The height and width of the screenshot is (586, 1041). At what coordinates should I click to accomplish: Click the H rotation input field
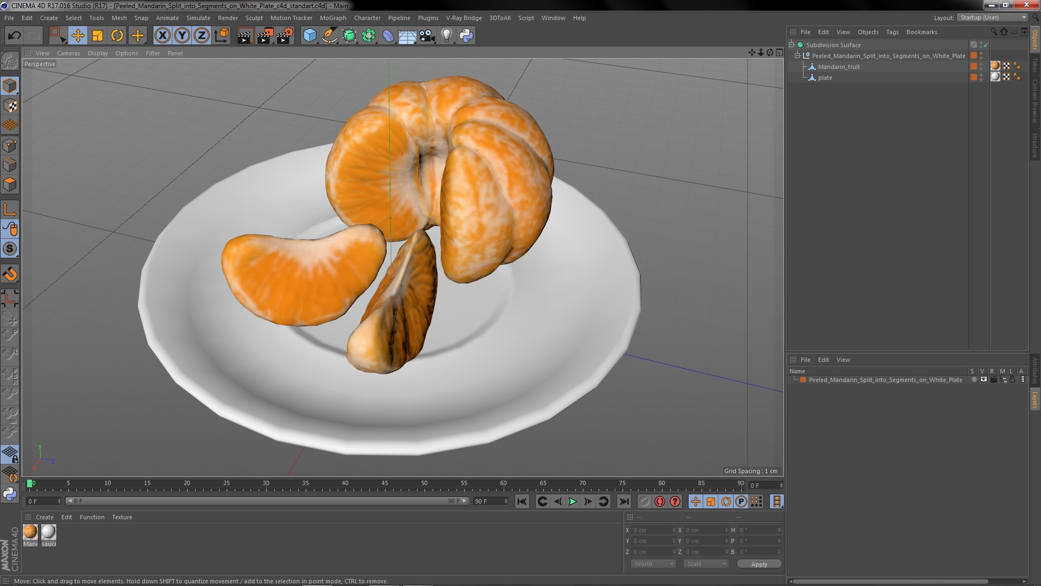[760, 530]
